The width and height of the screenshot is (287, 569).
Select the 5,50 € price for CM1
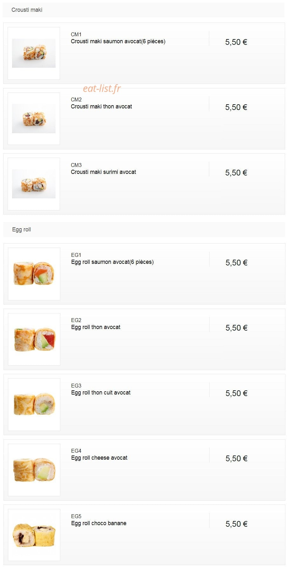click(236, 42)
